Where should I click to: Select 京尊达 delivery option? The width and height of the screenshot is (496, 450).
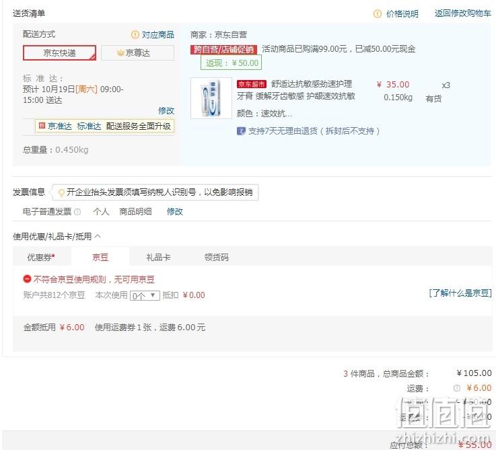137,53
